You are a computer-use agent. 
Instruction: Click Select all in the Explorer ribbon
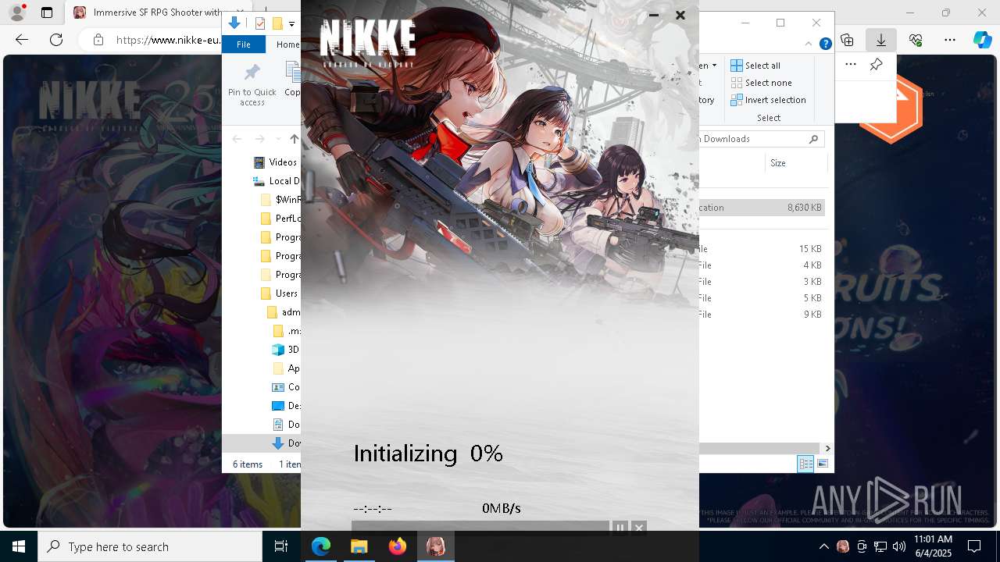(x=755, y=66)
